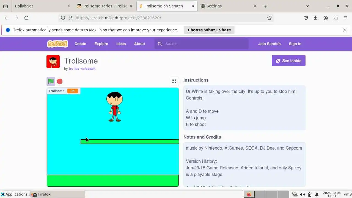Open the Ideas menu item
Viewport: 352px width, 198px height.
[x=121, y=44]
